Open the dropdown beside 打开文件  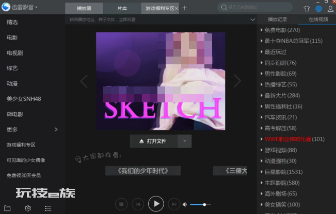pos(184,141)
